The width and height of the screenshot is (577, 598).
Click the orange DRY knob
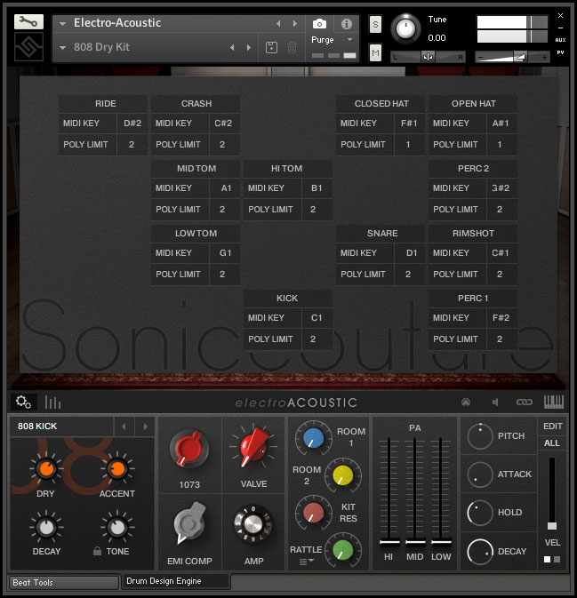[46, 468]
